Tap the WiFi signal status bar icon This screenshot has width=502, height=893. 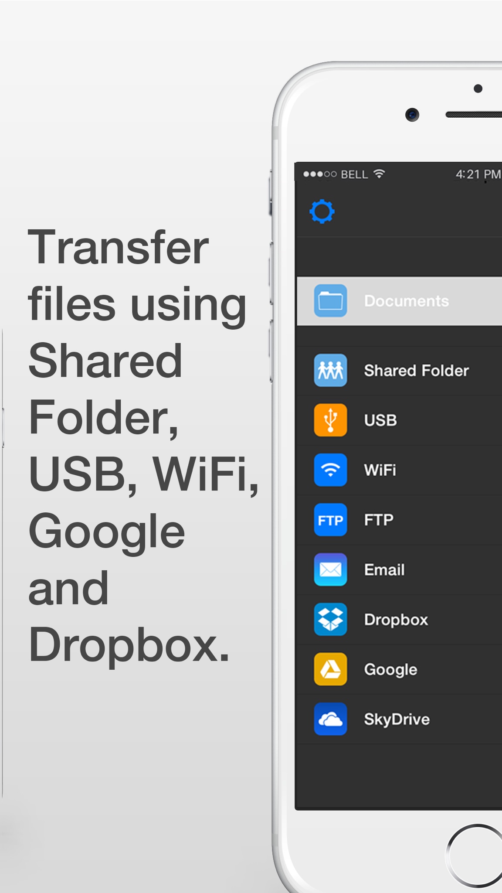point(380,174)
